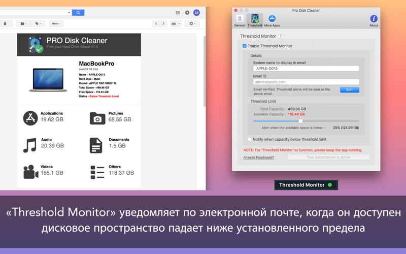This screenshot has width=406, height=254.
Task: Open the Google apps grid icon
Action: point(178,12)
